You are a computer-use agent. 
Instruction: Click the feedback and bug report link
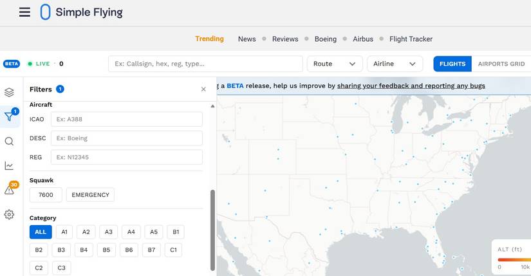411,86
